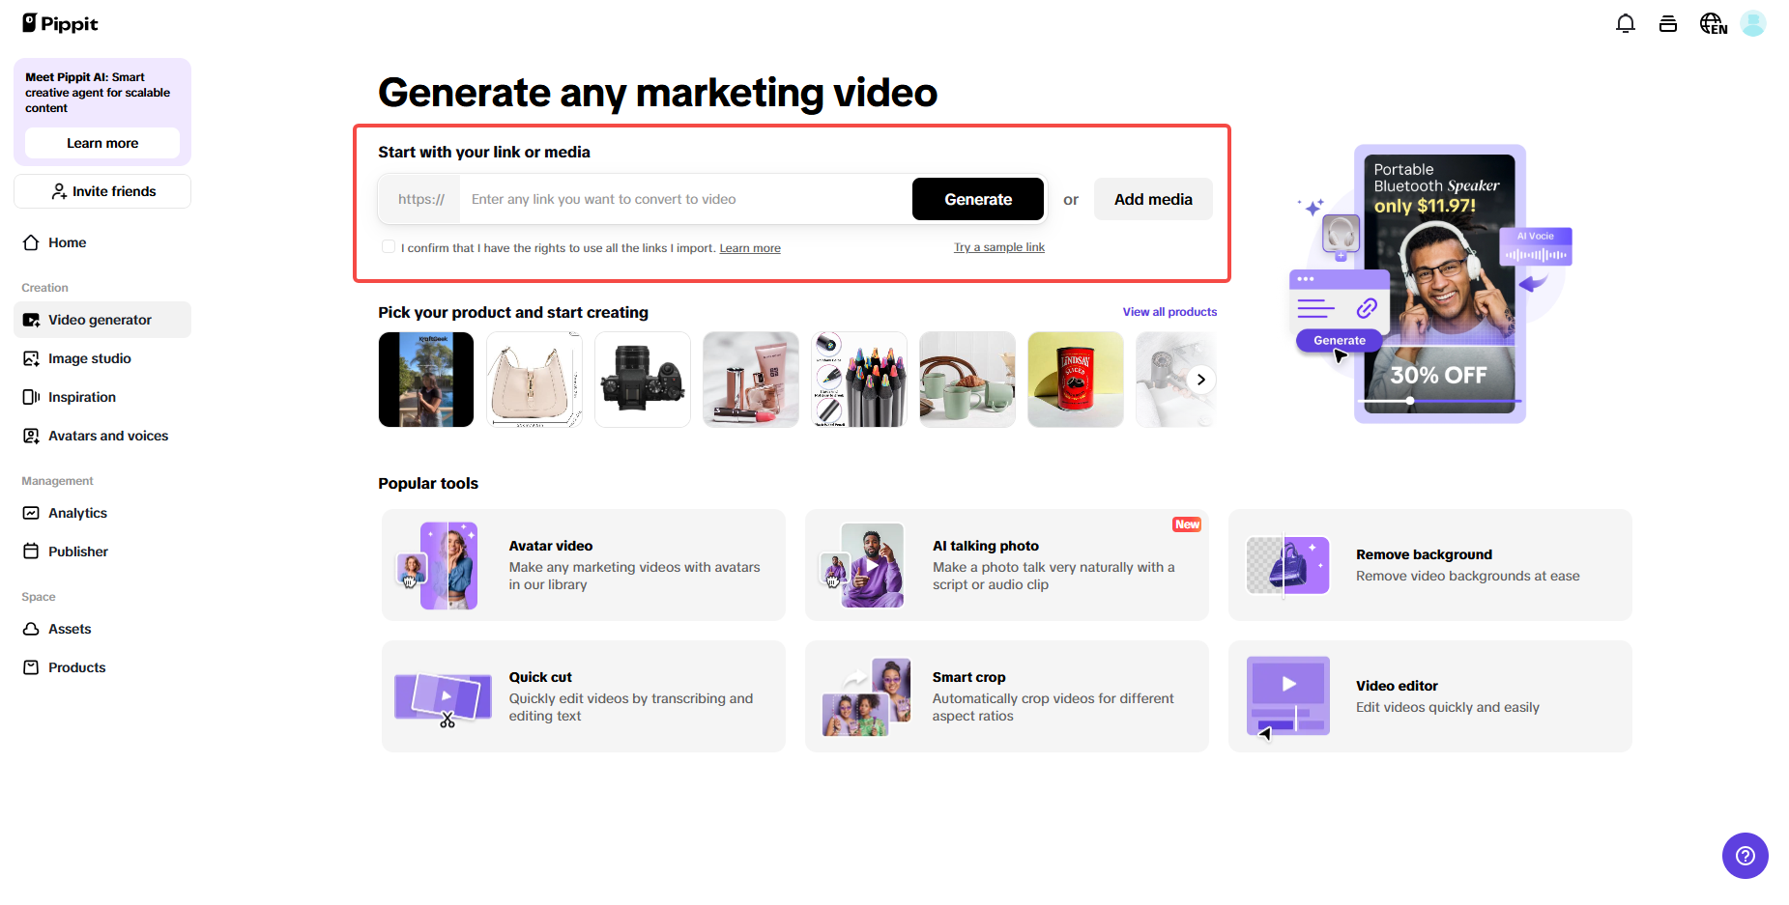This screenshot has width=1789, height=905.
Task: Click the help question mark bubble
Action: click(x=1745, y=856)
